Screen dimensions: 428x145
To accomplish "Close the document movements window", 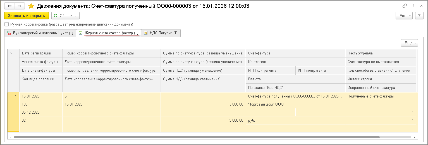I will tap(421, 6).
